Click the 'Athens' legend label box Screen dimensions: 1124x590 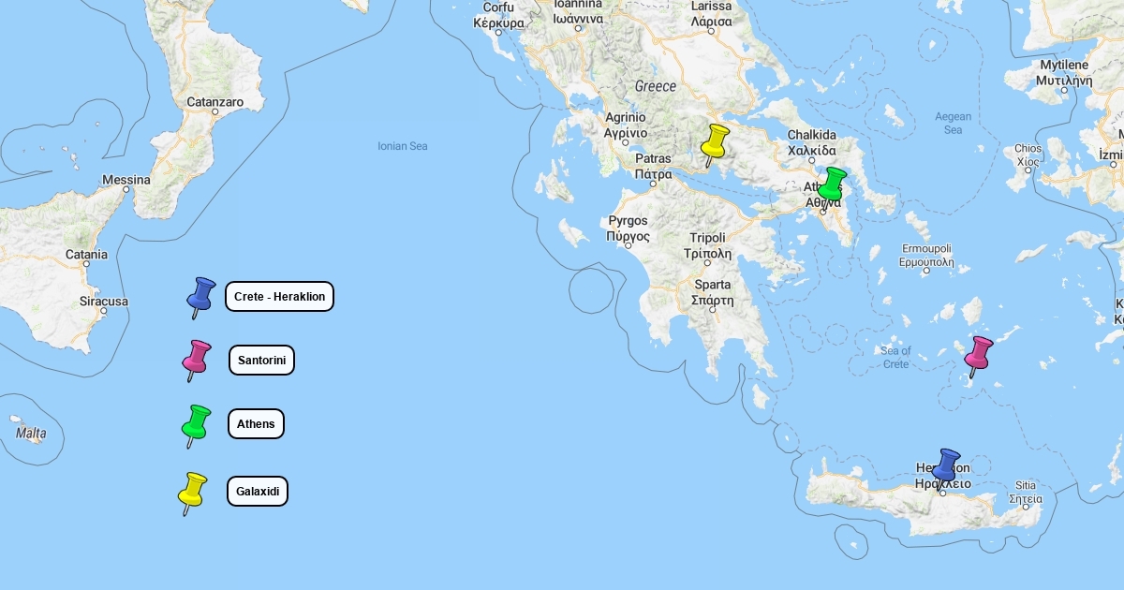point(256,424)
